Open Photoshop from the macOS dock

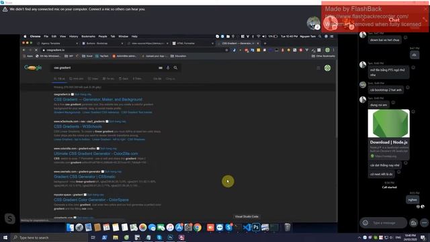(256, 227)
